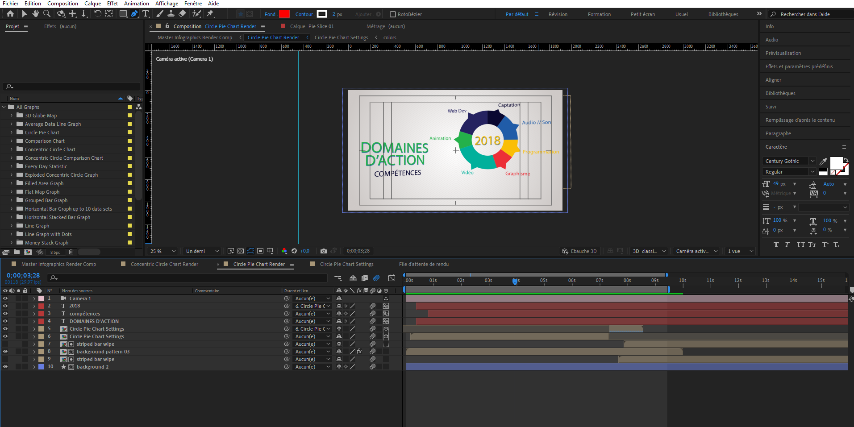The height and width of the screenshot is (427, 854).
Task: Click the red Fond fill color swatch
Action: 284,14
